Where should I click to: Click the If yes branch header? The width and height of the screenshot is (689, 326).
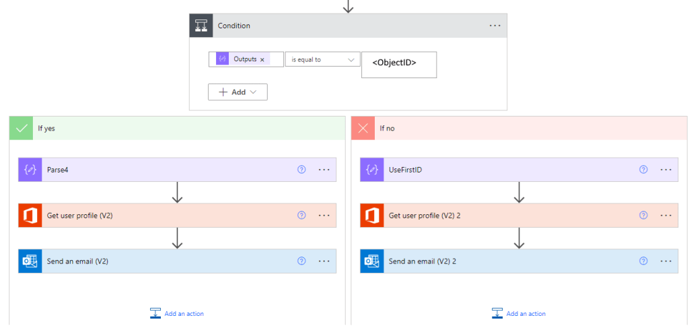(178, 128)
